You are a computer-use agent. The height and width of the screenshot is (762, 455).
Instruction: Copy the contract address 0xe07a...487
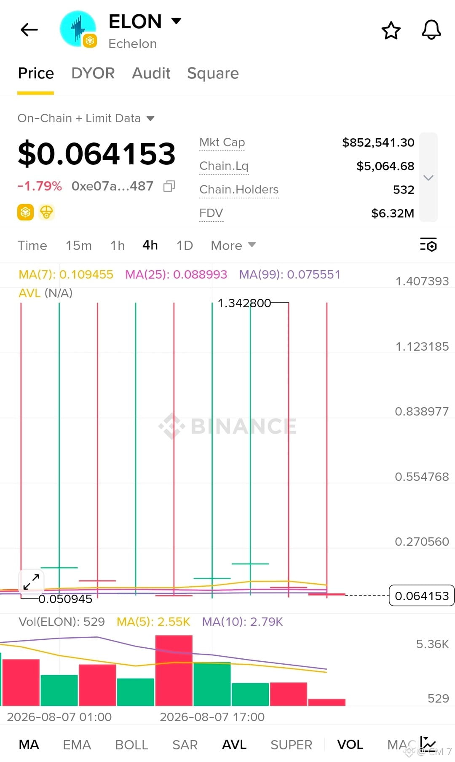coord(169,186)
